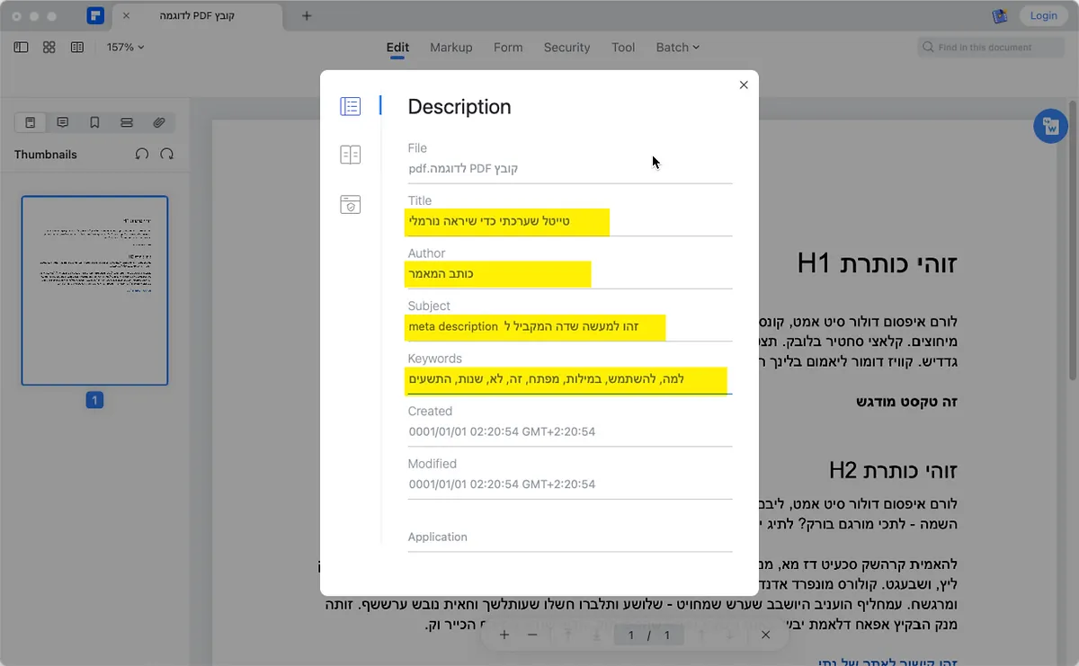The image size is (1079, 666).
Task: Open the zoom level 157% dropdown
Action: 124,47
